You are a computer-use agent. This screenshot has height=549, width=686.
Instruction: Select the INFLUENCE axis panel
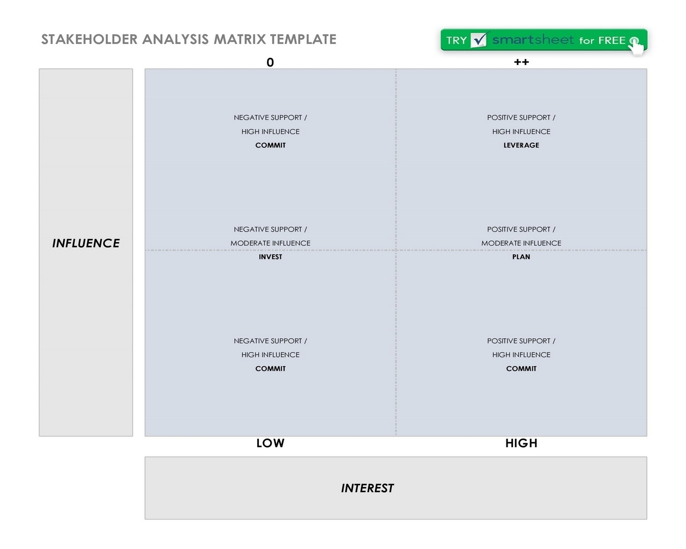(x=86, y=252)
